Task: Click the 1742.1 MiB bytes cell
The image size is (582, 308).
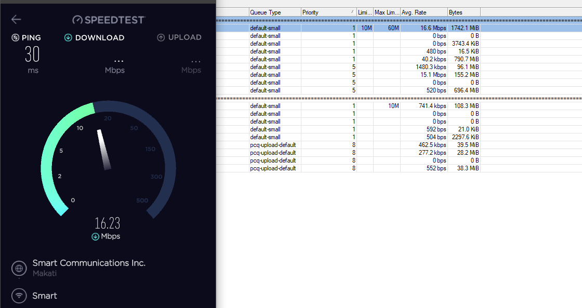Action: 464,28
